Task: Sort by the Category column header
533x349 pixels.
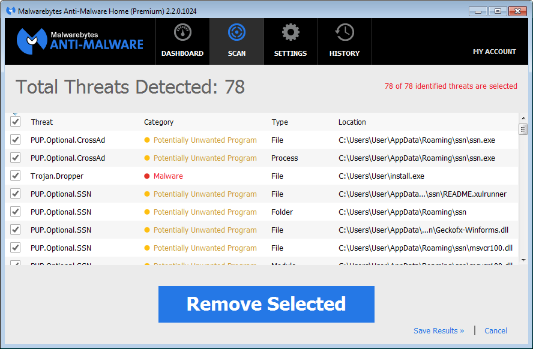Action: pyautogui.click(x=158, y=122)
